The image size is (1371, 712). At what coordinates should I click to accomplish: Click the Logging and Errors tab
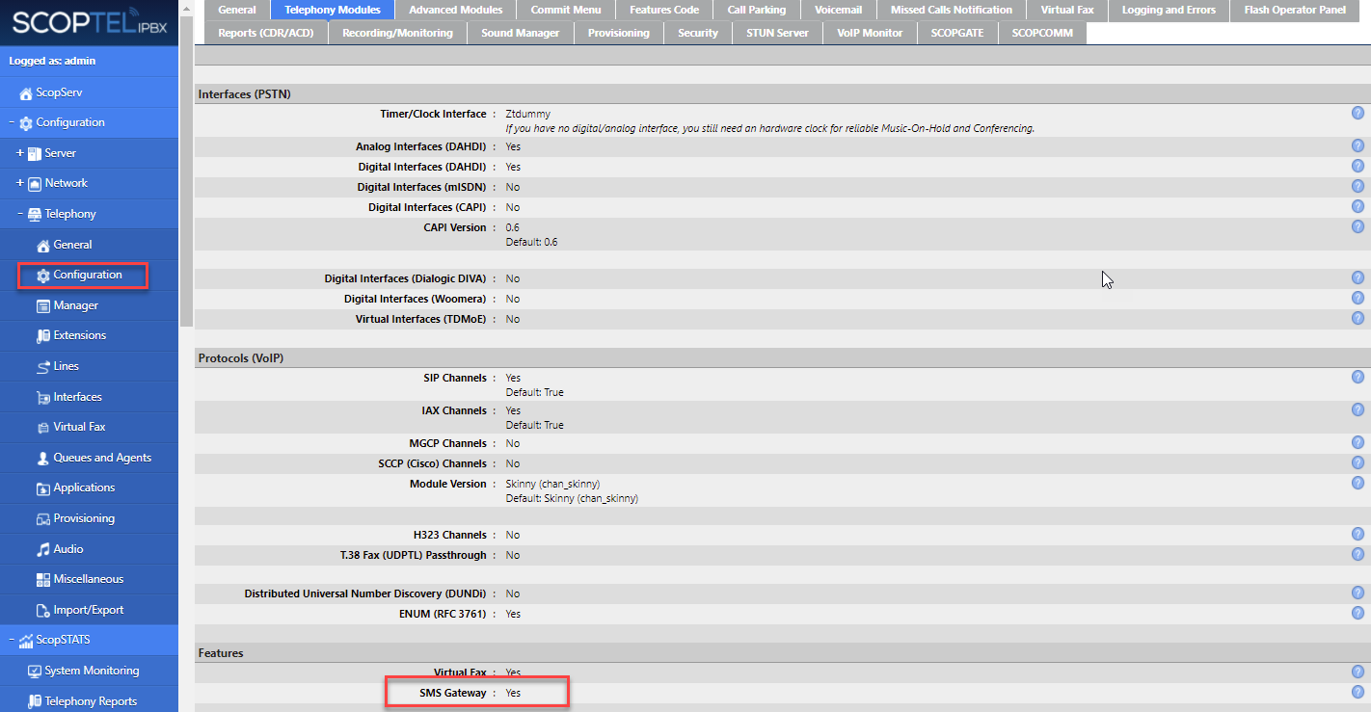click(x=1169, y=10)
